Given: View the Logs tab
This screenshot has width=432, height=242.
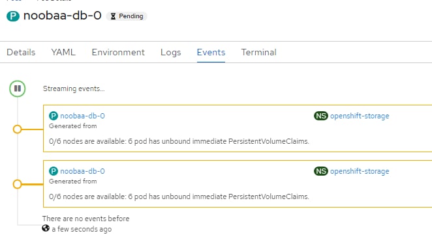Looking at the screenshot, I should click(x=171, y=52).
